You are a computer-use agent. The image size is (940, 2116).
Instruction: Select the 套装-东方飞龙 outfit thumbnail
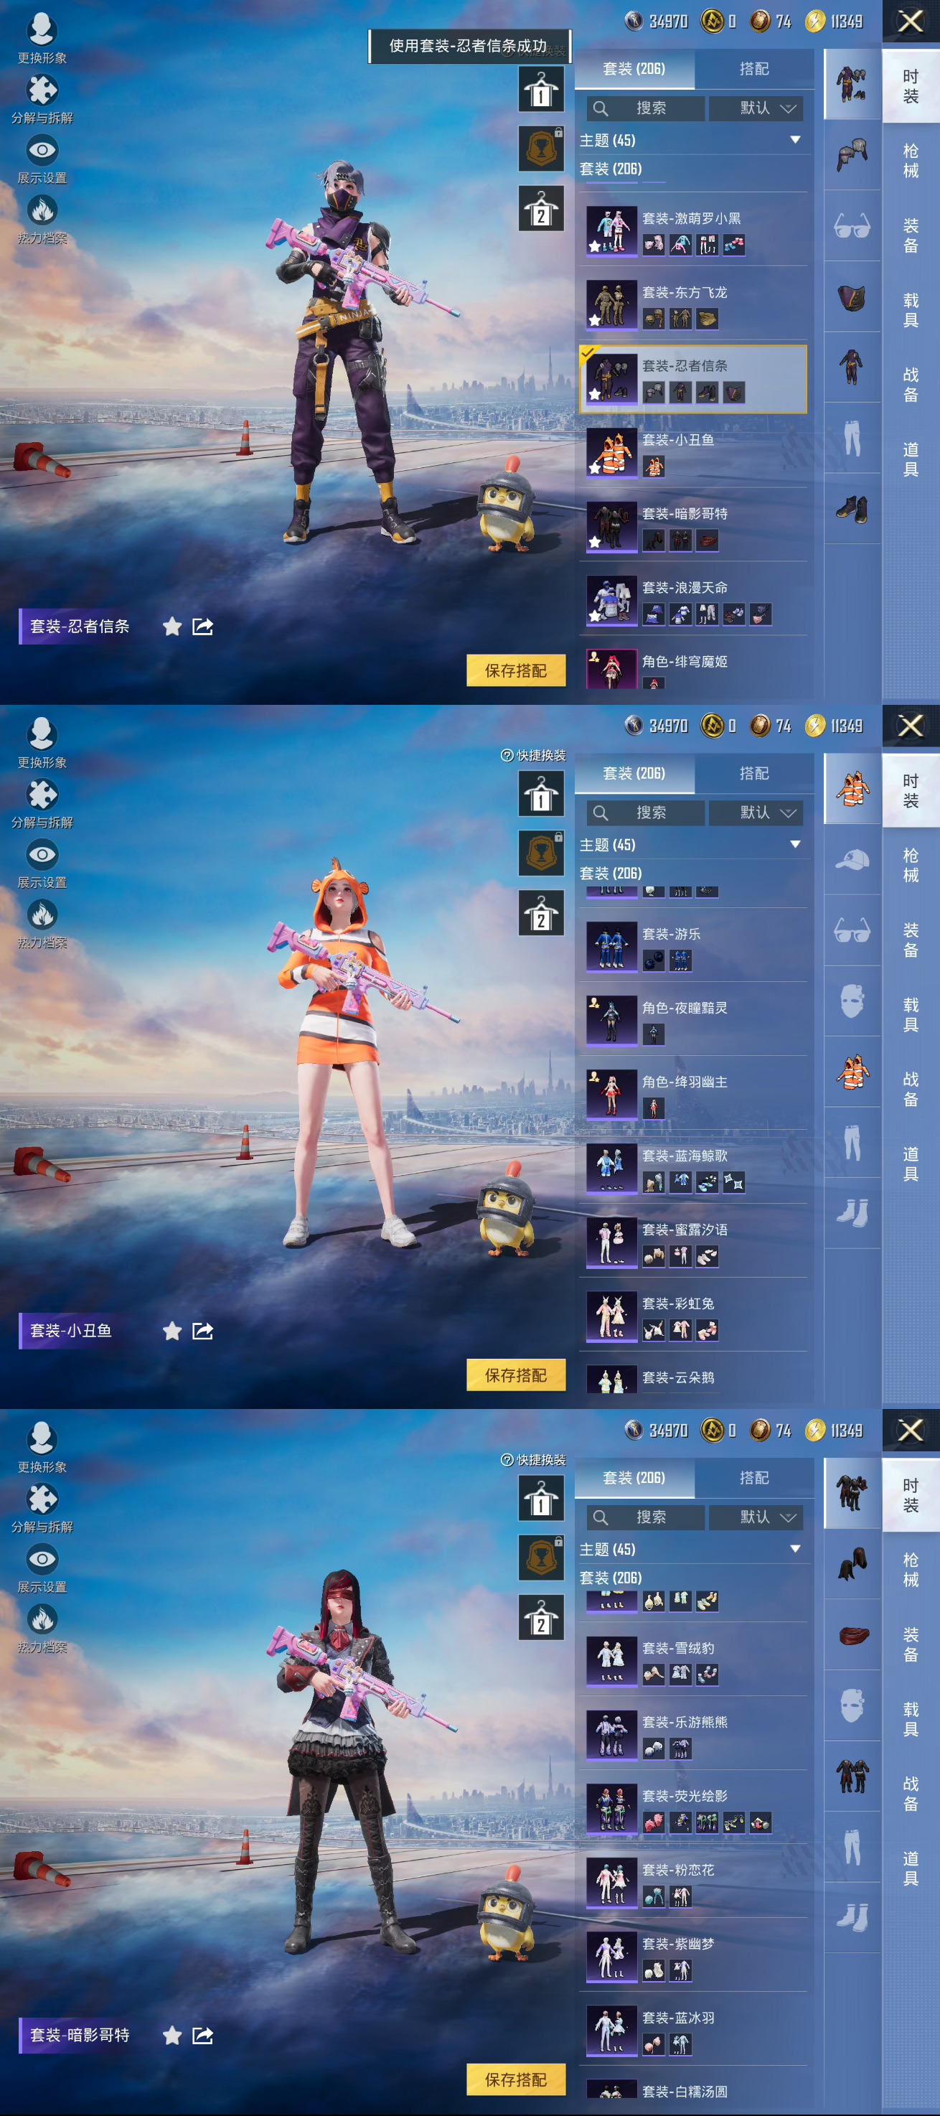611,305
